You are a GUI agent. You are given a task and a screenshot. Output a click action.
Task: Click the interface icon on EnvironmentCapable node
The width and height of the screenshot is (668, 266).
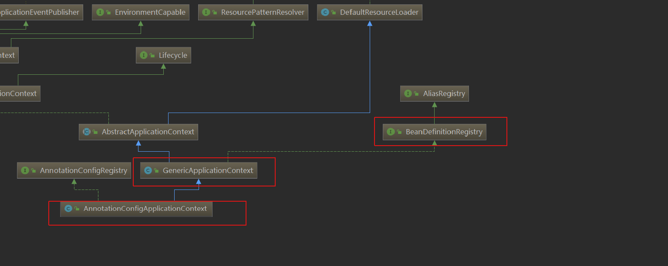click(x=101, y=12)
